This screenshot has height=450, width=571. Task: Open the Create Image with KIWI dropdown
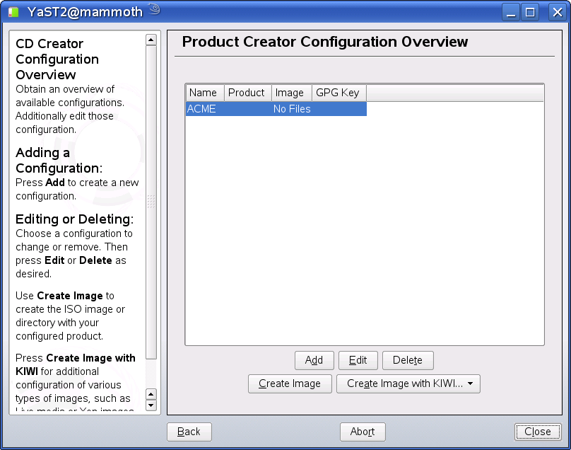tap(408, 383)
